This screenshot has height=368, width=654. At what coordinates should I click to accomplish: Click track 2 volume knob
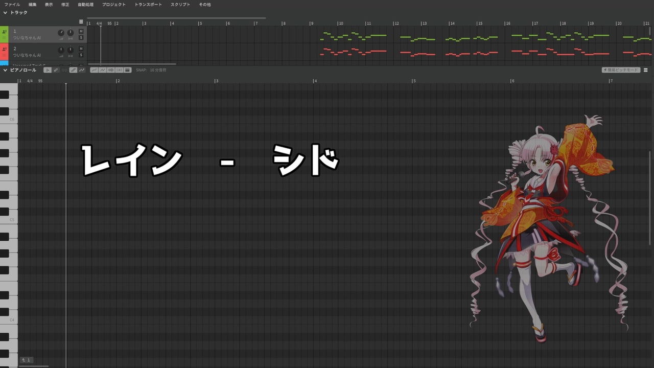(61, 50)
